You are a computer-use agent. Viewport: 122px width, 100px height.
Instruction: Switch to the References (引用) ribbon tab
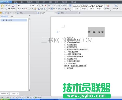(x=37, y=2)
